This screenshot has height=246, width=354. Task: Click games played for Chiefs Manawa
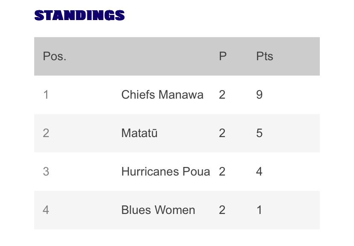(x=222, y=95)
